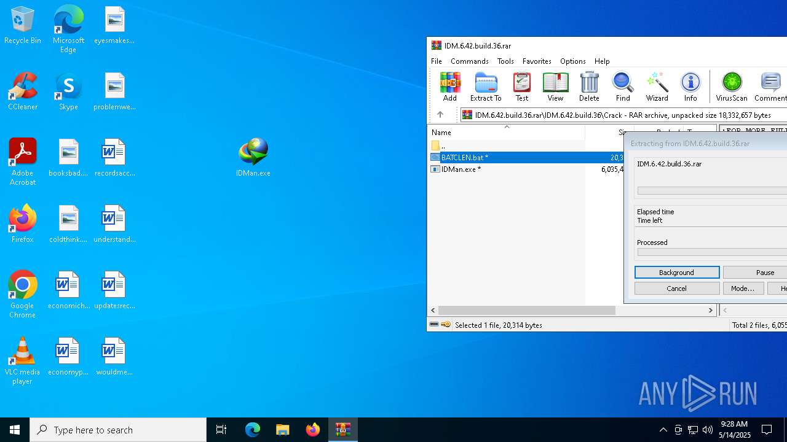
Task: Click the taskbar search box
Action: pyautogui.click(x=118, y=430)
